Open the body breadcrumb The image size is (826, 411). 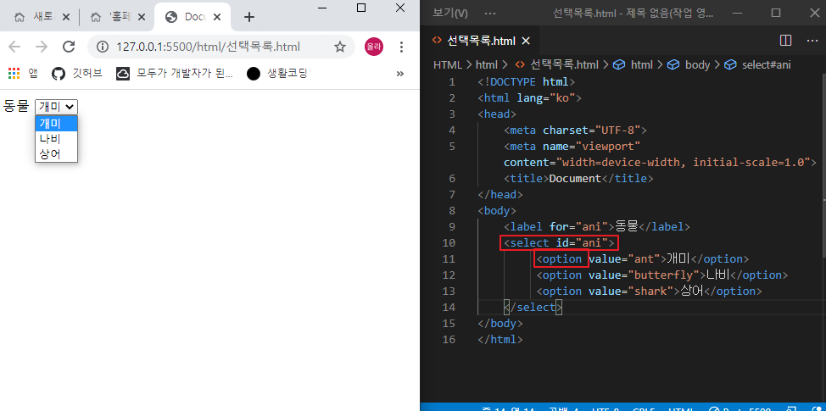[x=688, y=64]
